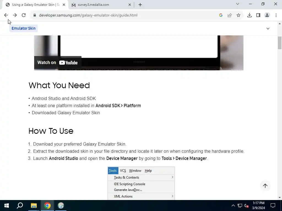Go back to the previous page
Screen dimensions: 282x211
click(x=6, y=15)
